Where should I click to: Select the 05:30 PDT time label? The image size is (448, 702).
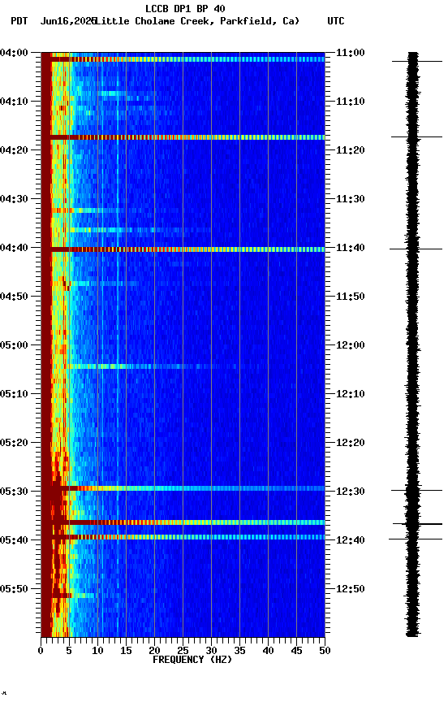click(x=14, y=492)
